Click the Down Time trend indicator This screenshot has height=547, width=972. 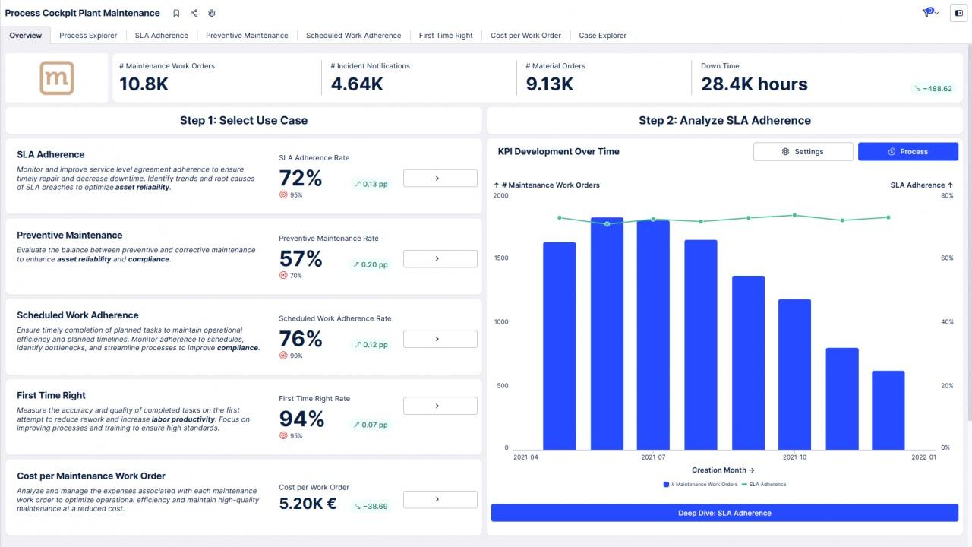point(932,89)
